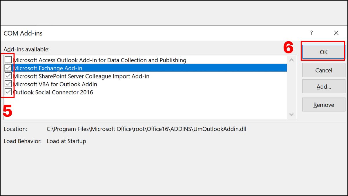Click the help question mark icon
The image size is (348, 196).
click(x=311, y=33)
